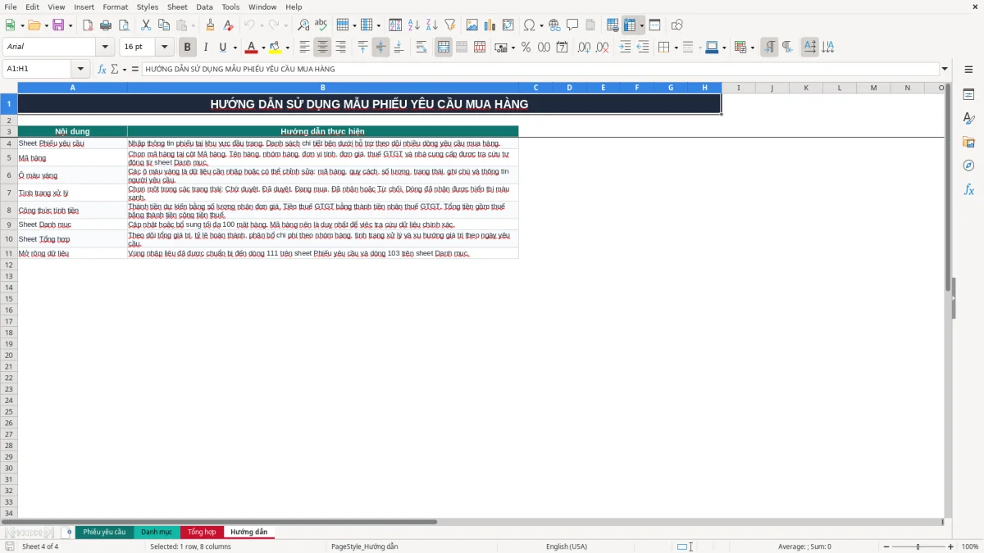Click the 100% zoom level indicator
This screenshot has height=553, width=984.
(x=970, y=546)
